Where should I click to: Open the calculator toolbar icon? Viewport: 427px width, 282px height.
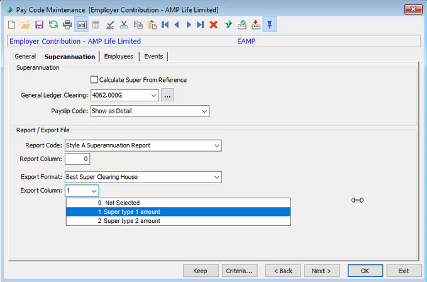[x=96, y=25]
